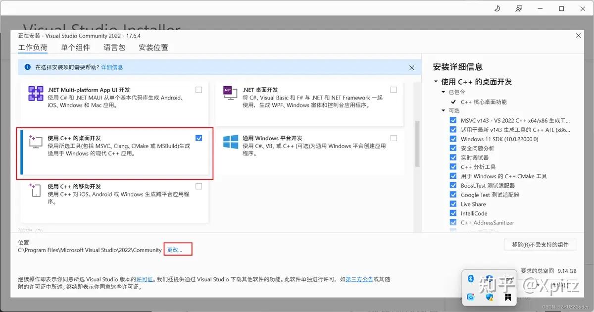The image size is (594, 312).
Task: Click the Bluetooth icon in the system tray
Action: 471,278
